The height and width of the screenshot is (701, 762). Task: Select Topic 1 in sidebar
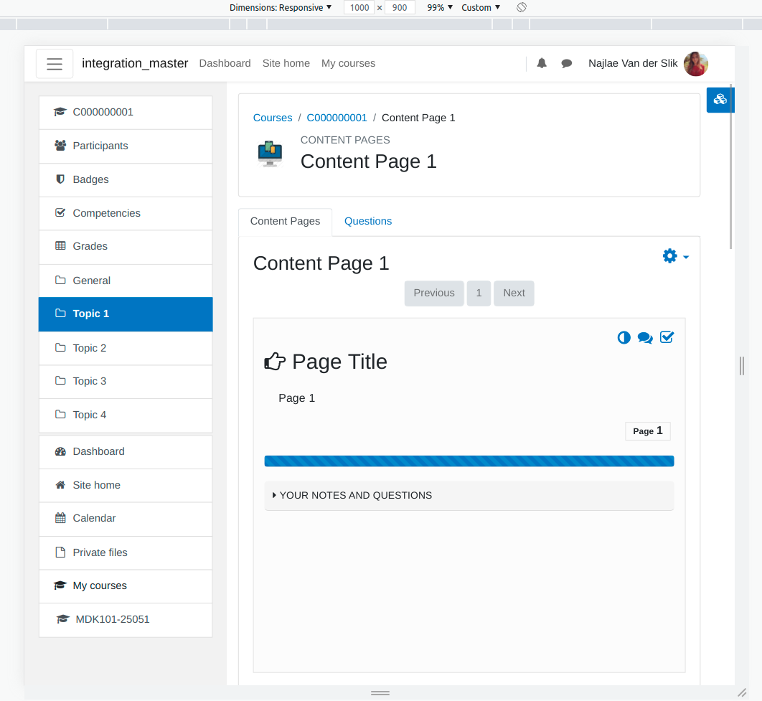pos(126,314)
